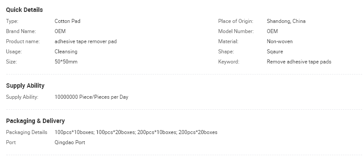Screen dimensions: 363x164
Task: Click the Cleansing usage value
Action: point(66,52)
